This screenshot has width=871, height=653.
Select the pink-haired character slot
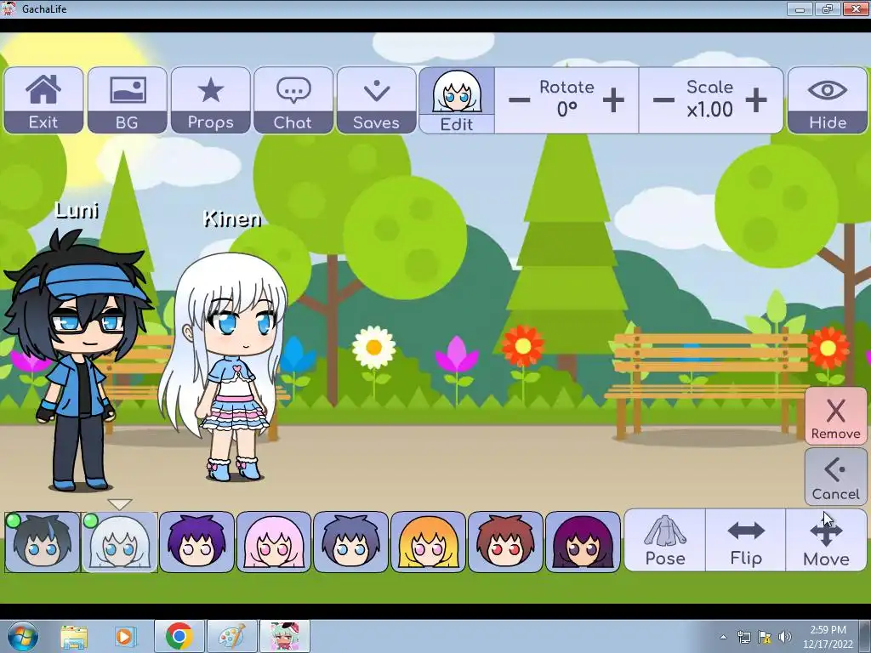click(x=273, y=542)
